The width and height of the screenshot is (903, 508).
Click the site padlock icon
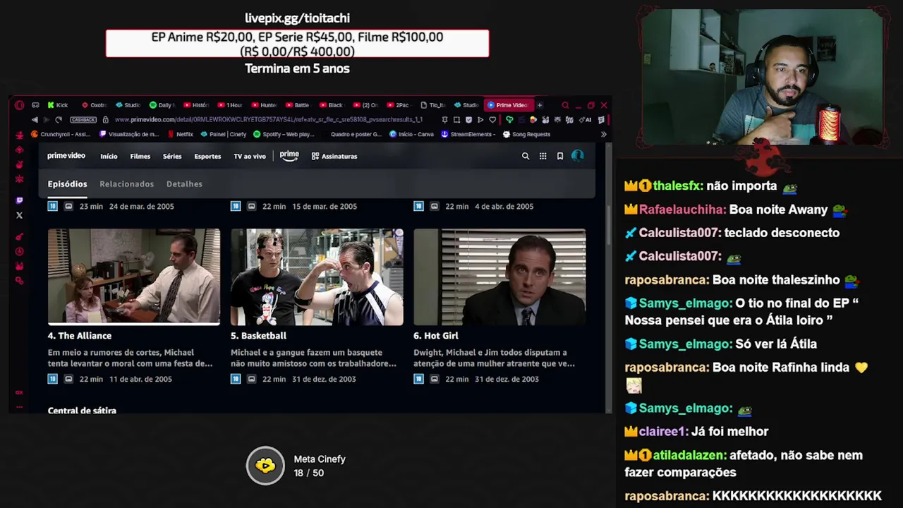pyautogui.click(x=106, y=120)
